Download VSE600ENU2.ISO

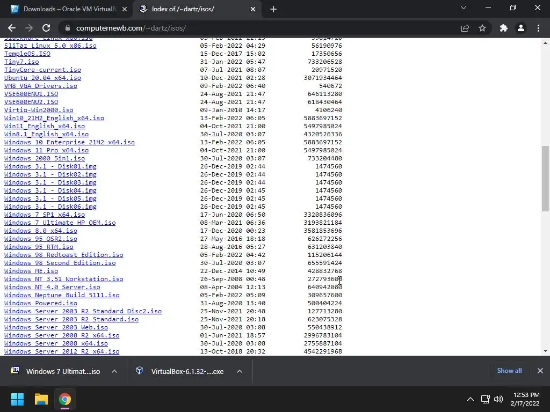click(x=31, y=102)
